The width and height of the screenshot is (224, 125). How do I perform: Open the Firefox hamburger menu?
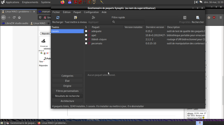pos(221,18)
